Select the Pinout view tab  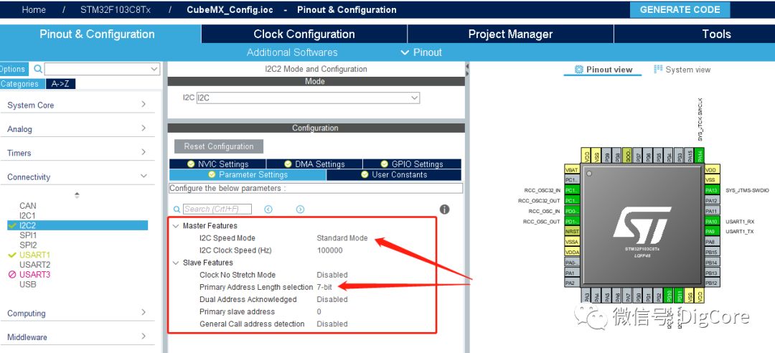603,70
